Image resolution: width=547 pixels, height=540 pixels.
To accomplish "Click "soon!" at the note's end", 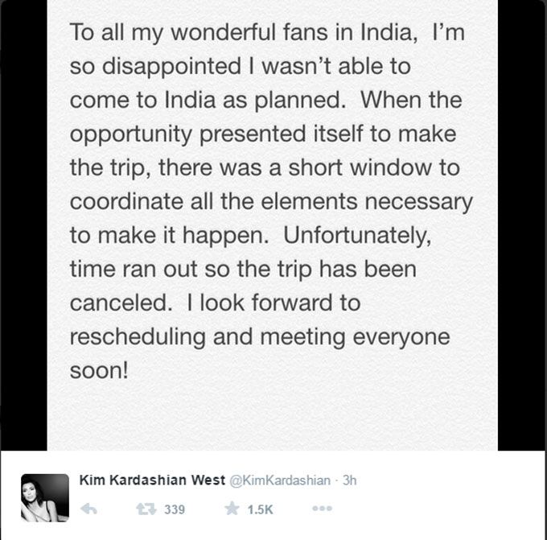I will pos(99,370).
